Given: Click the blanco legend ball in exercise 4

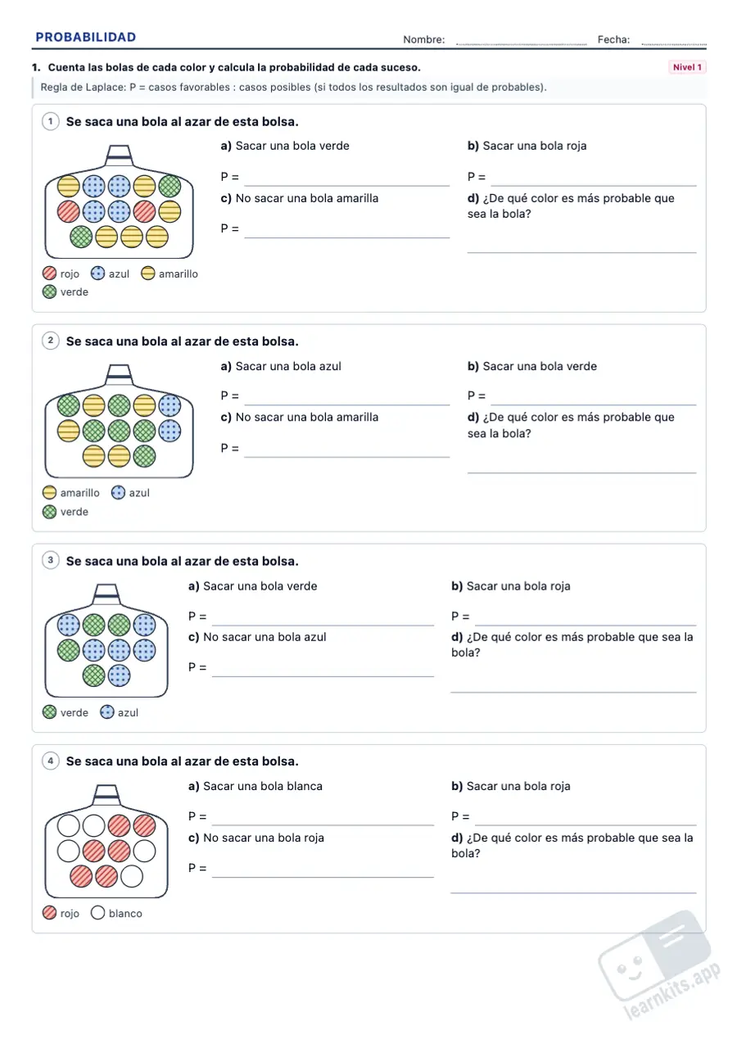Looking at the screenshot, I should coord(97,913).
